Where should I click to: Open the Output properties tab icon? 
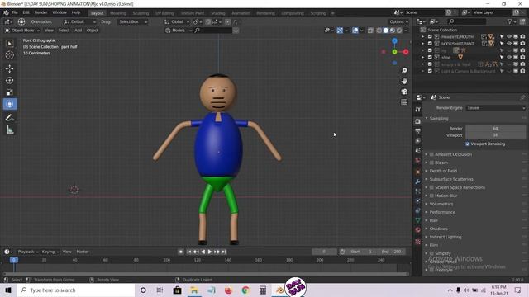pos(418,131)
